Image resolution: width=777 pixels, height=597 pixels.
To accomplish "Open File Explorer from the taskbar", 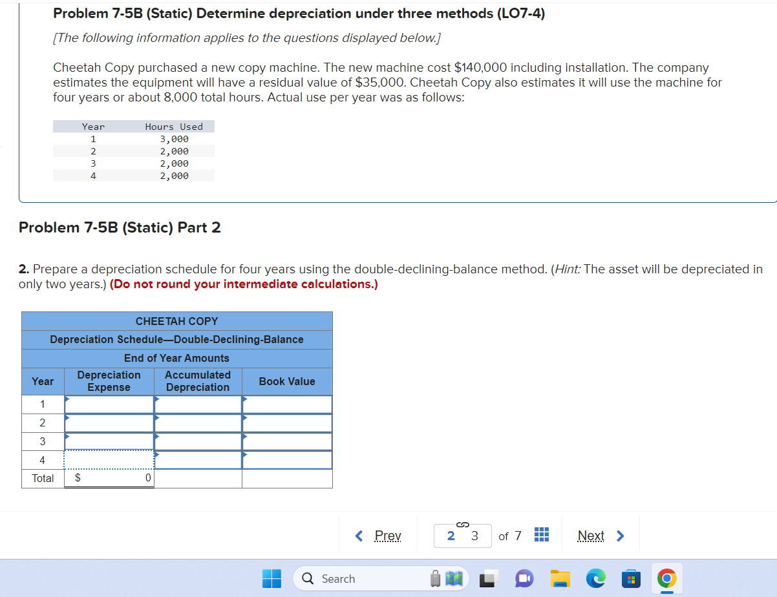I will tap(560, 578).
